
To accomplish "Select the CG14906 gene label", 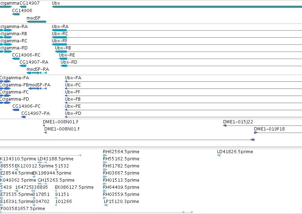I will 22,10.
